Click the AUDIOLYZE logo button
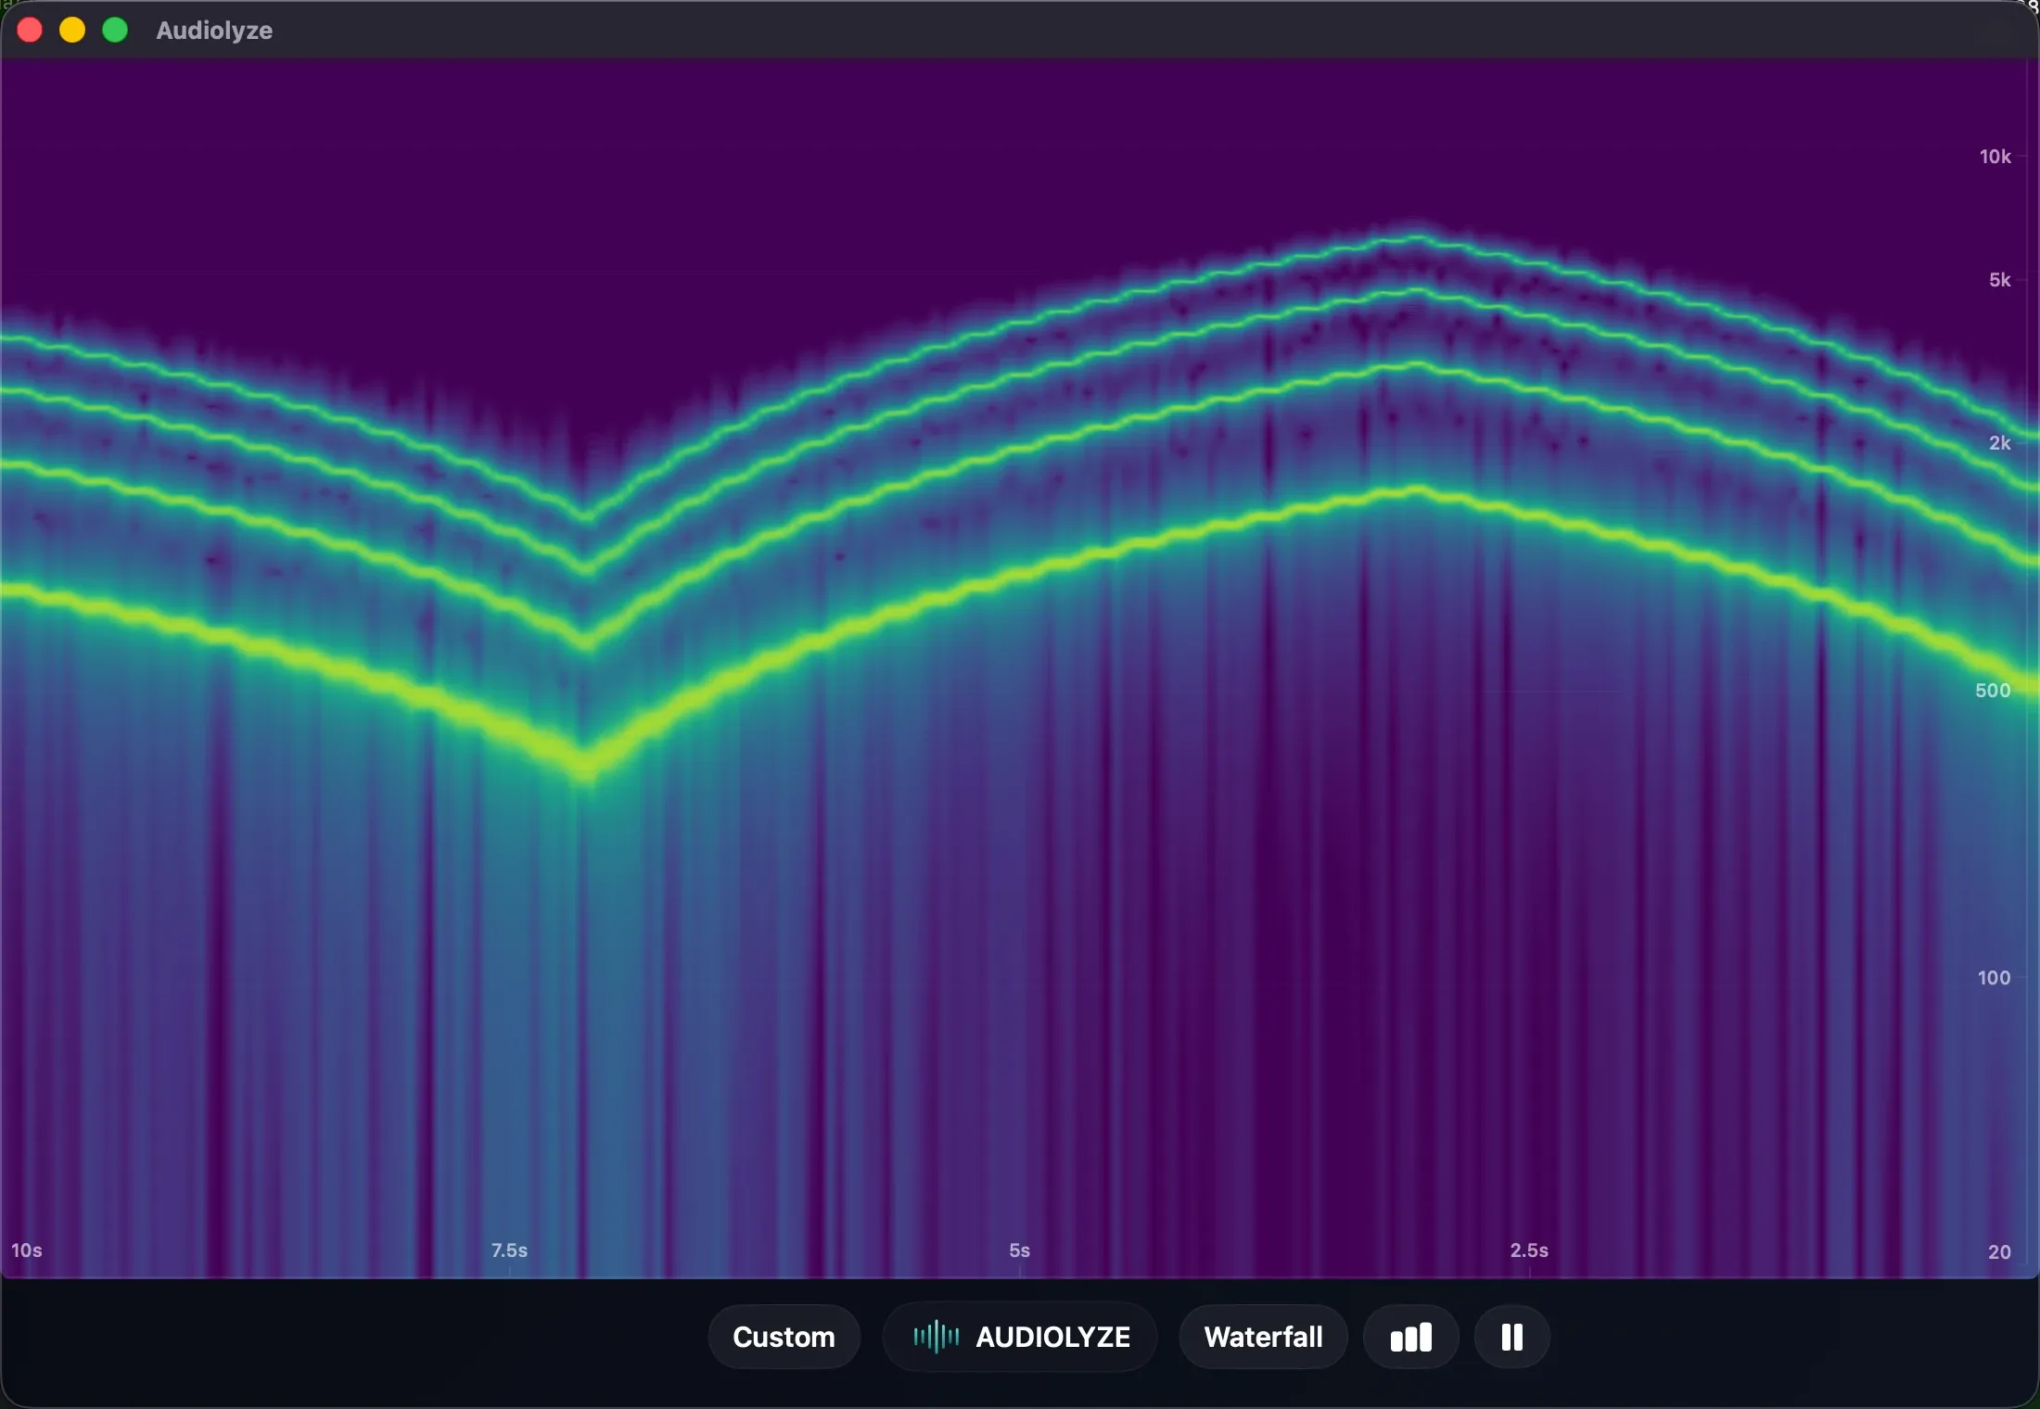 point(1020,1337)
